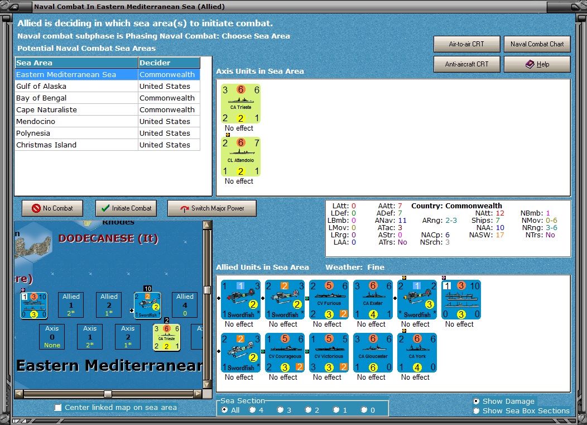The height and width of the screenshot is (425, 587).
Task: Select sea section 0 radio button
Action: (364, 410)
